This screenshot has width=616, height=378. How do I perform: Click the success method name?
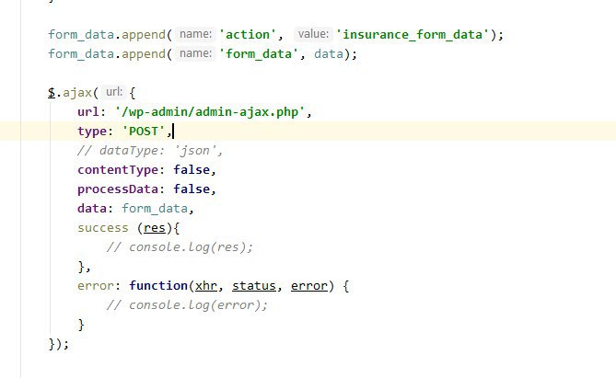103,228
